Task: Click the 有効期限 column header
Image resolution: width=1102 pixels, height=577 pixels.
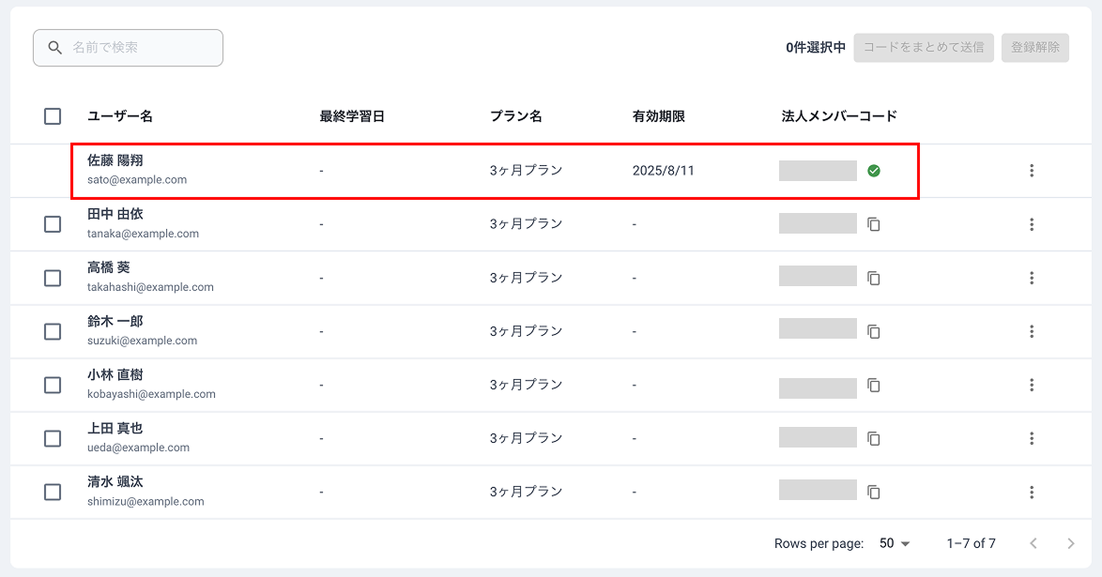Action: (659, 116)
